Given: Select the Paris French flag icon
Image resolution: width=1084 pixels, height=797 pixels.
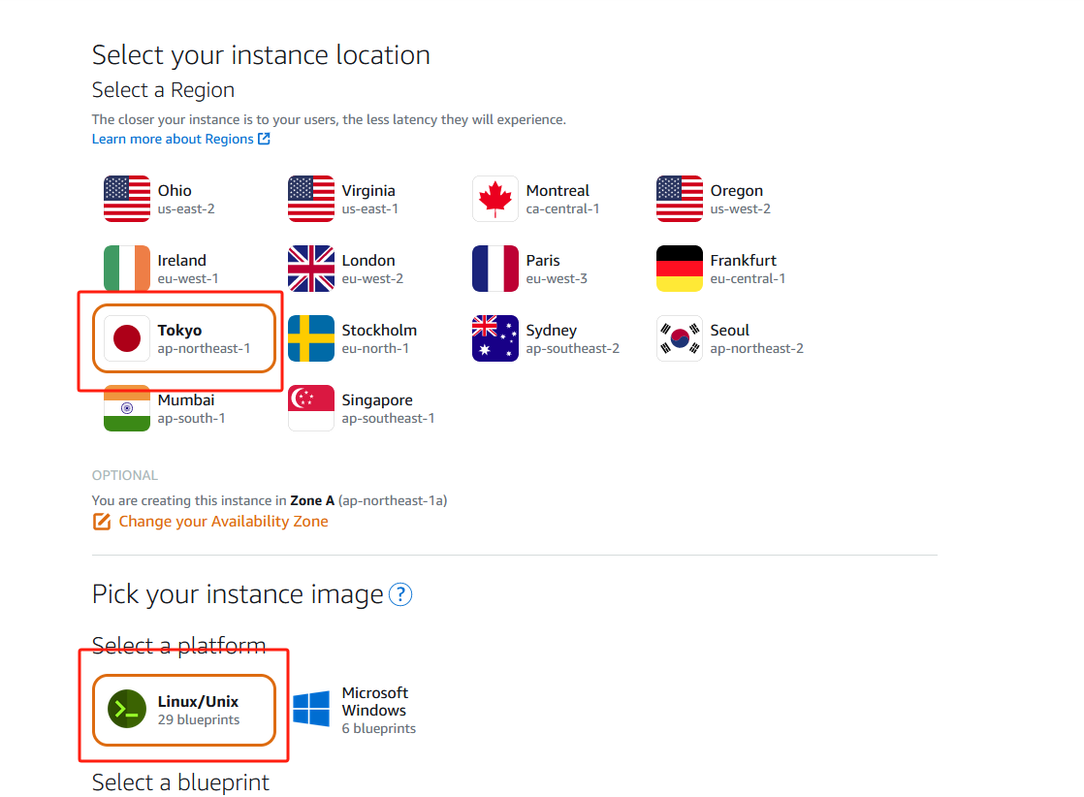Looking at the screenshot, I should [x=495, y=269].
